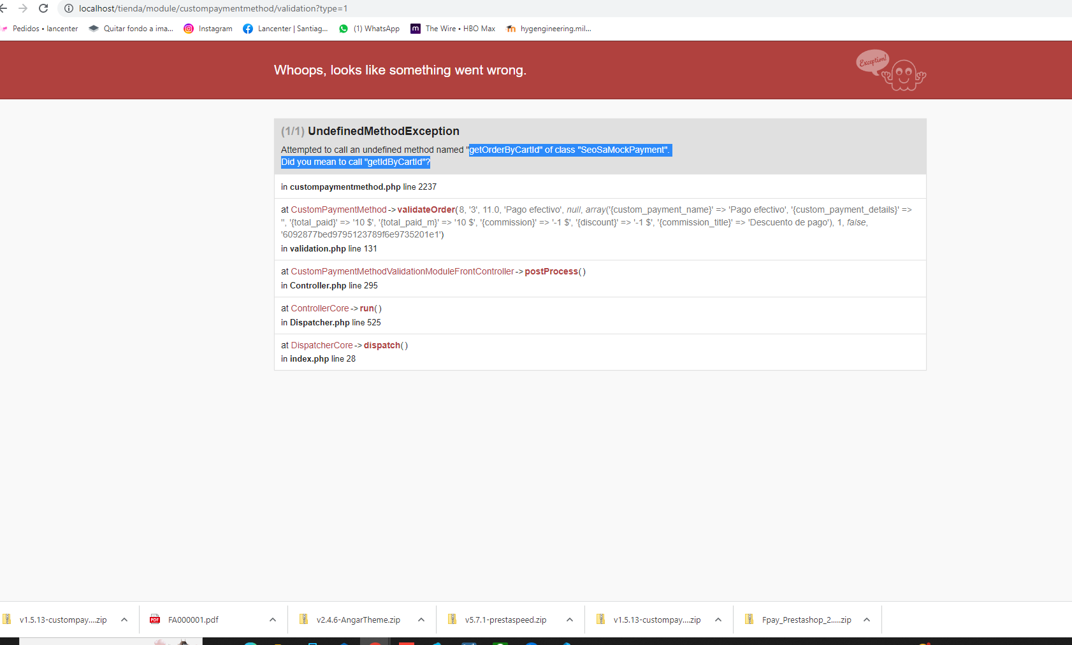1072x645 pixels.
Task: Click the Instagram bookmark logo icon
Action: (189, 29)
